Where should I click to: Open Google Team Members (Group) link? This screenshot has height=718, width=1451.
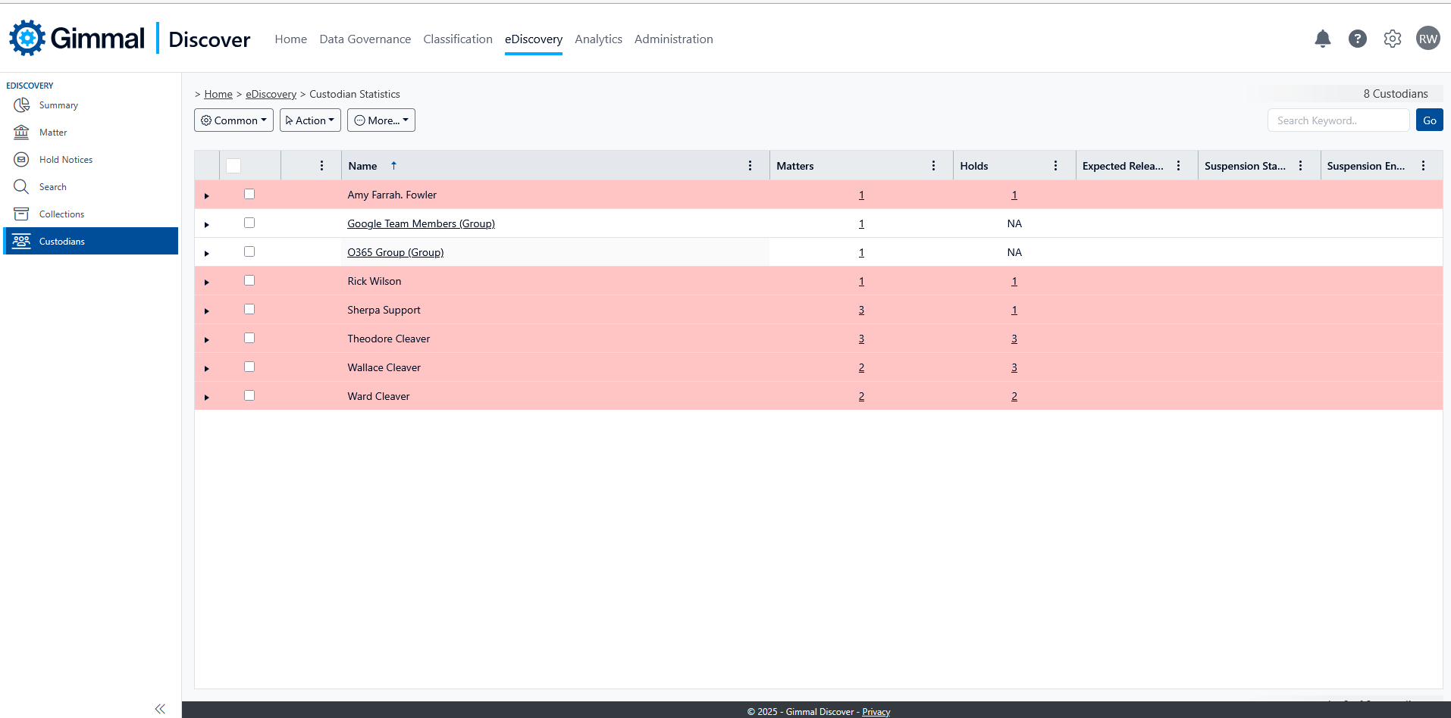(x=421, y=223)
